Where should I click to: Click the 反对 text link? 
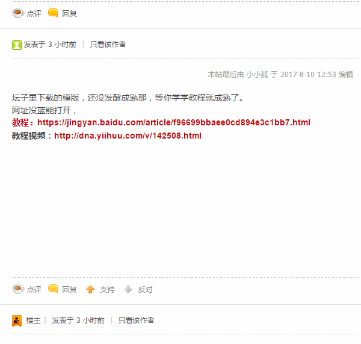point(145,290)
